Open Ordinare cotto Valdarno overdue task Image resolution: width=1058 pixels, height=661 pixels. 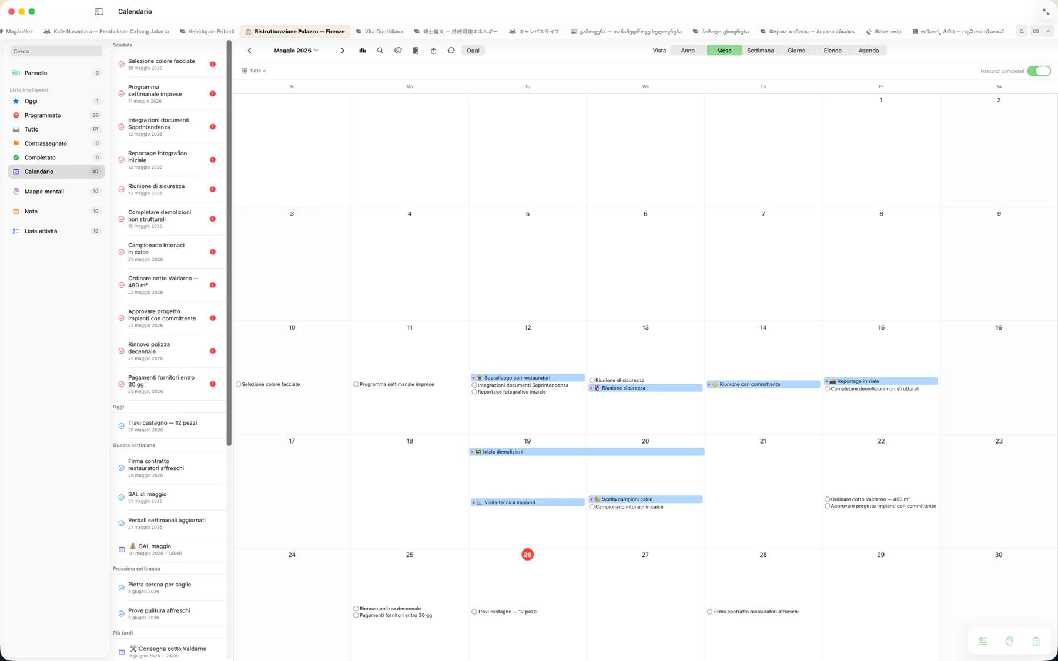pos(168,285)
